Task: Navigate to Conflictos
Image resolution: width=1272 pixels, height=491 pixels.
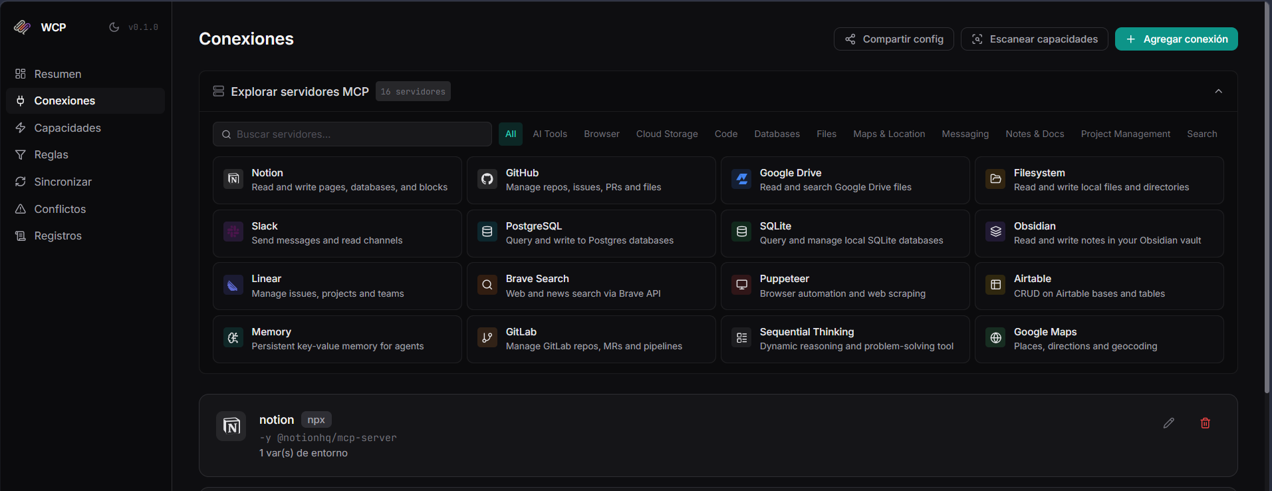Action: click(x=85, y=209)
